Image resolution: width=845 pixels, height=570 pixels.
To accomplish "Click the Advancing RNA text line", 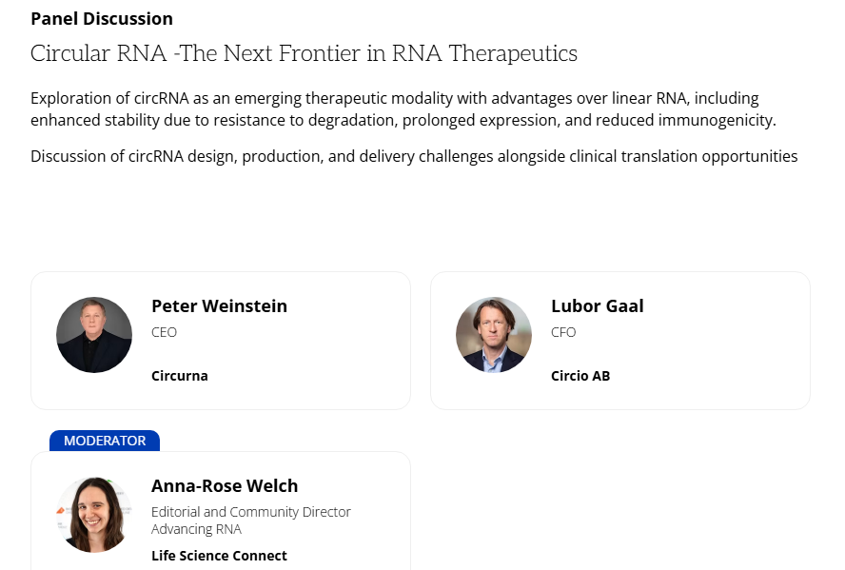I will pyautogui.click(x=196, y=529).
